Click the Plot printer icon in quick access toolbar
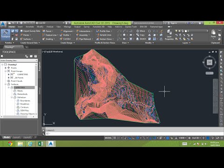This screenshot has width=224, height=168. 21,23
